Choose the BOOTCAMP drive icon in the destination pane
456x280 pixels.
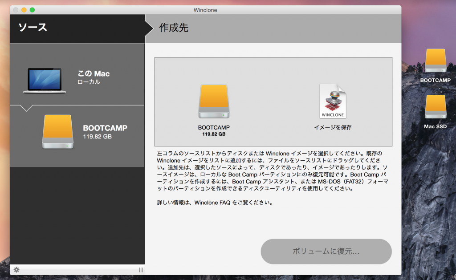tap(214, 101)
